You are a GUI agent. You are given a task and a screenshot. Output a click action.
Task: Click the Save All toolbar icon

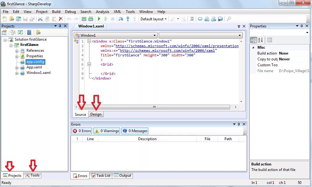pyautogui.click(x=32, y=19)
